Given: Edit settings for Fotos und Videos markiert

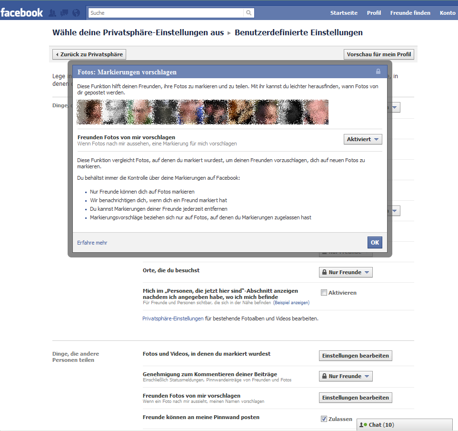Looking at the screenshot, I should tap(356, 356).
